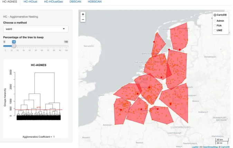Image resolution: width=233 pixels, height=148 pixels.
Task: Open the DBSCAN tab
Action: 75,2
